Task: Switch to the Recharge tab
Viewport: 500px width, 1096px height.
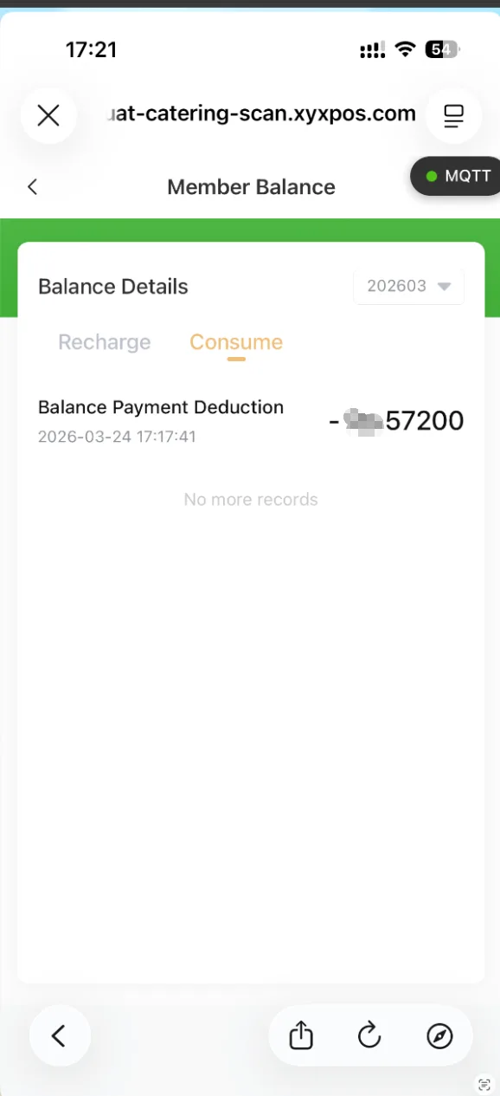Action: coord(105,342)
